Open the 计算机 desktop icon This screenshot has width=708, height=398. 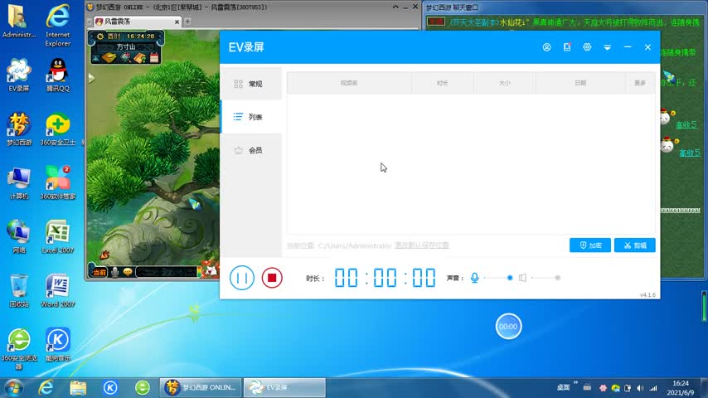(18, 183)
